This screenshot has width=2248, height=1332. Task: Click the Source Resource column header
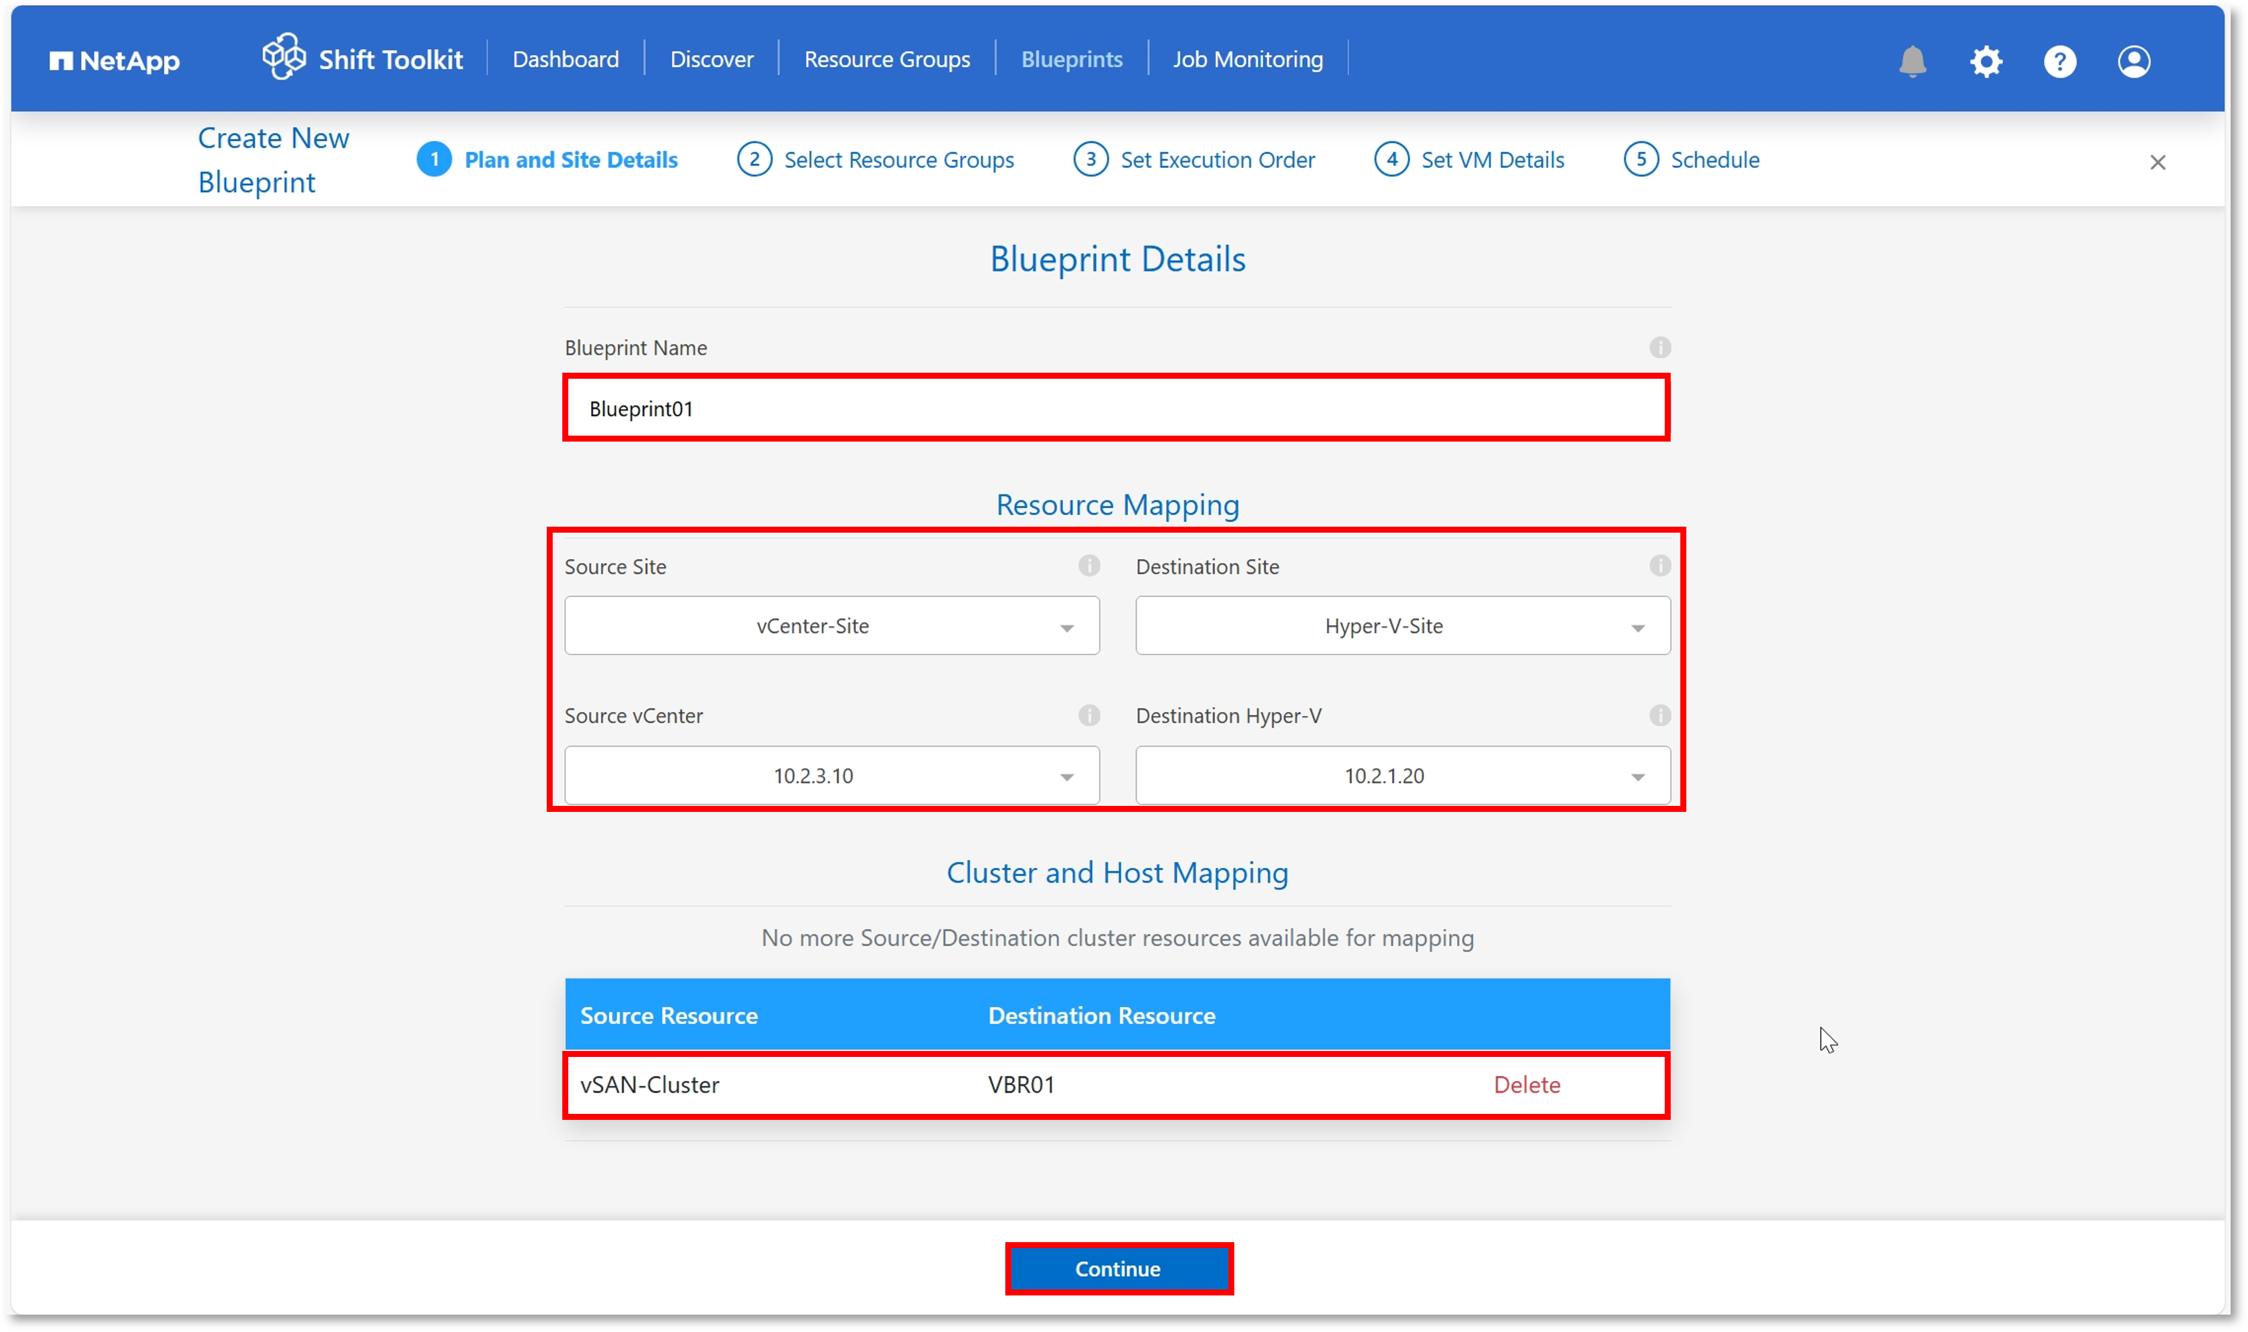coord(669,1015)
